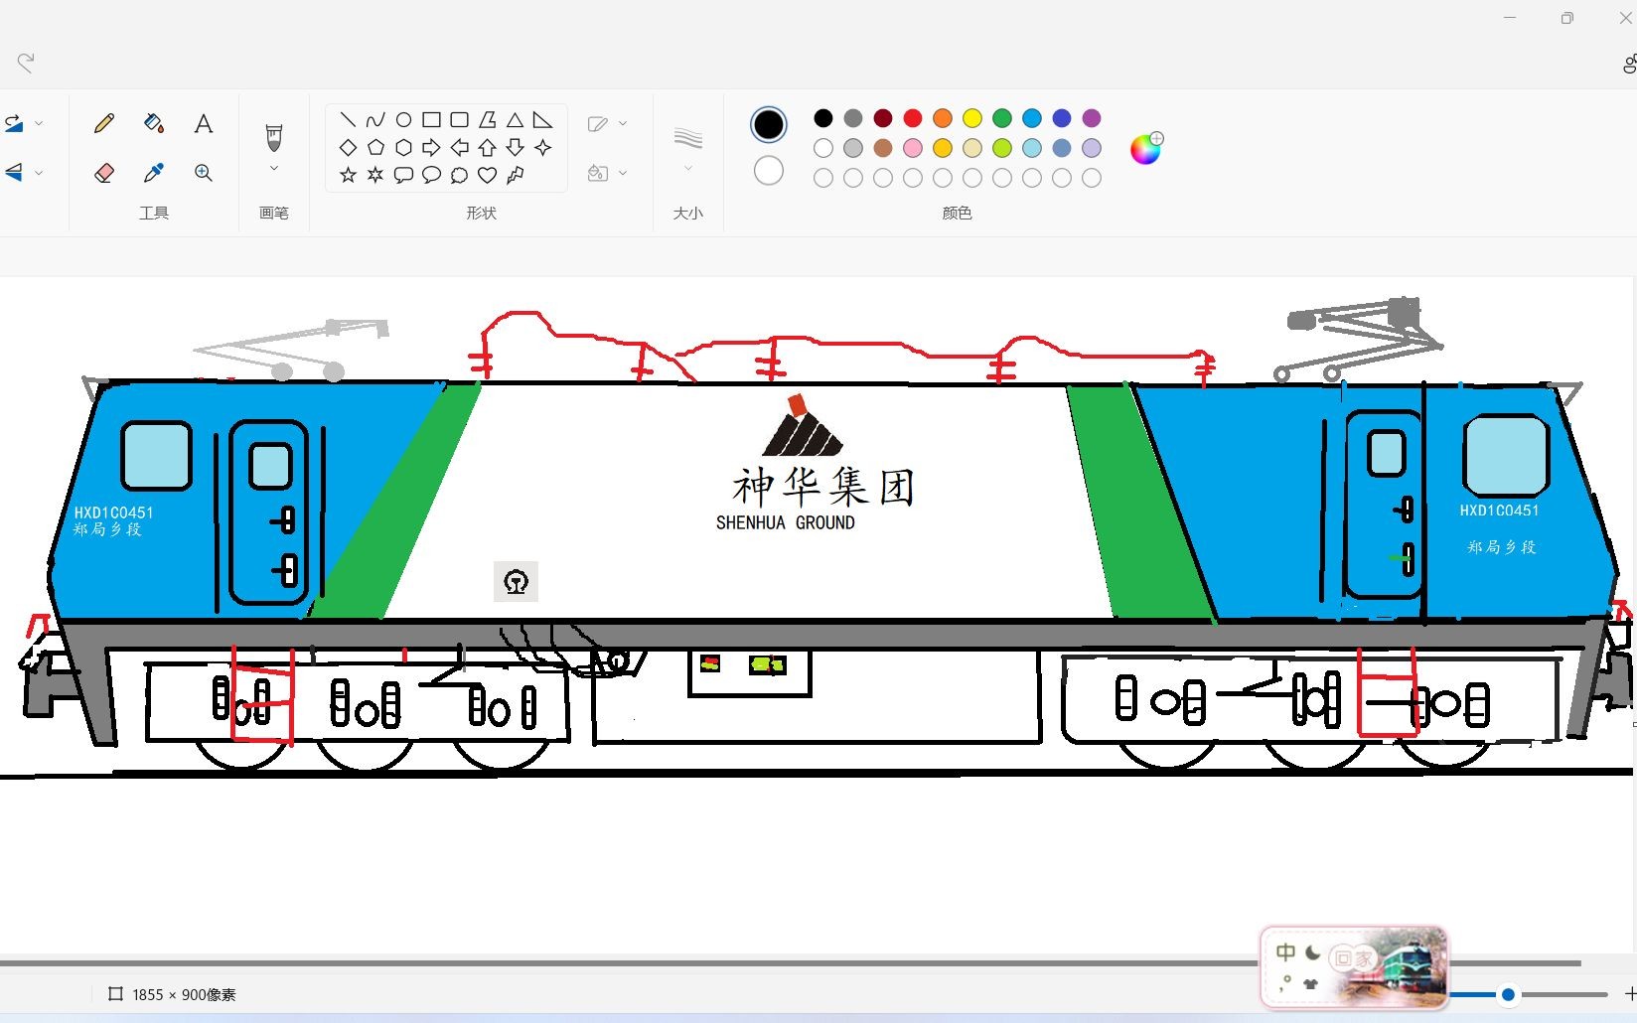Screen dimensions: 1637x1023
Task: Pick the orange color swatch
Action: [x=943, y=118]
